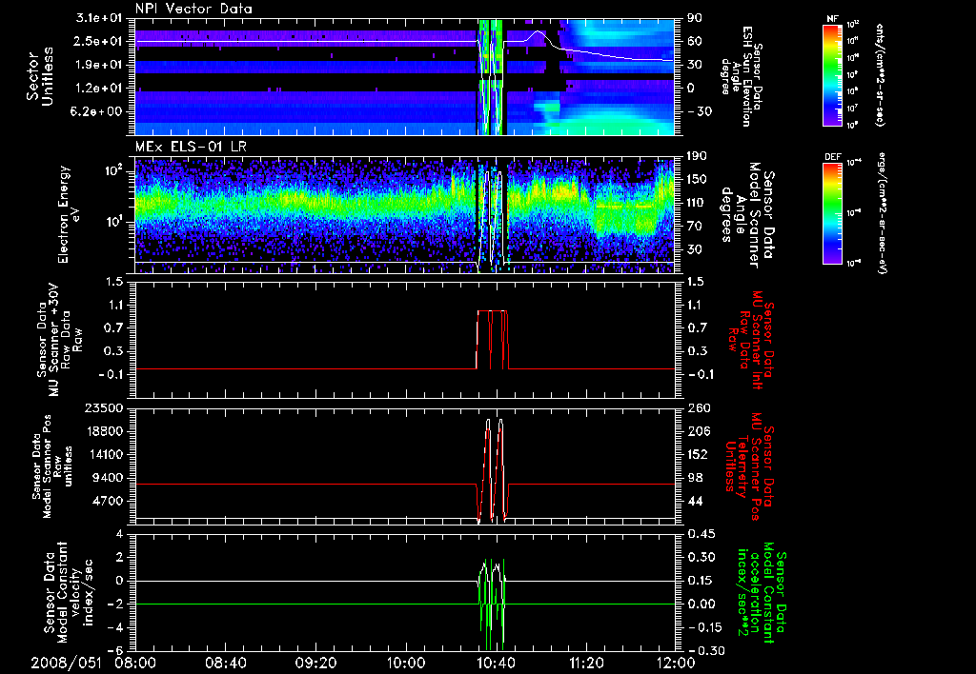Viewport: 976px width, 674px height.
Task: Click the '90' sun elevation tick value
Action: pos(694,18)
